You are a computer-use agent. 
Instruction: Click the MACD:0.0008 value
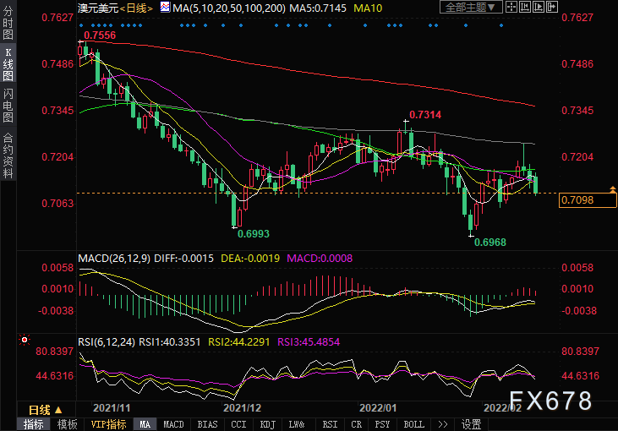pyautogui.click(x=320, y=259)
